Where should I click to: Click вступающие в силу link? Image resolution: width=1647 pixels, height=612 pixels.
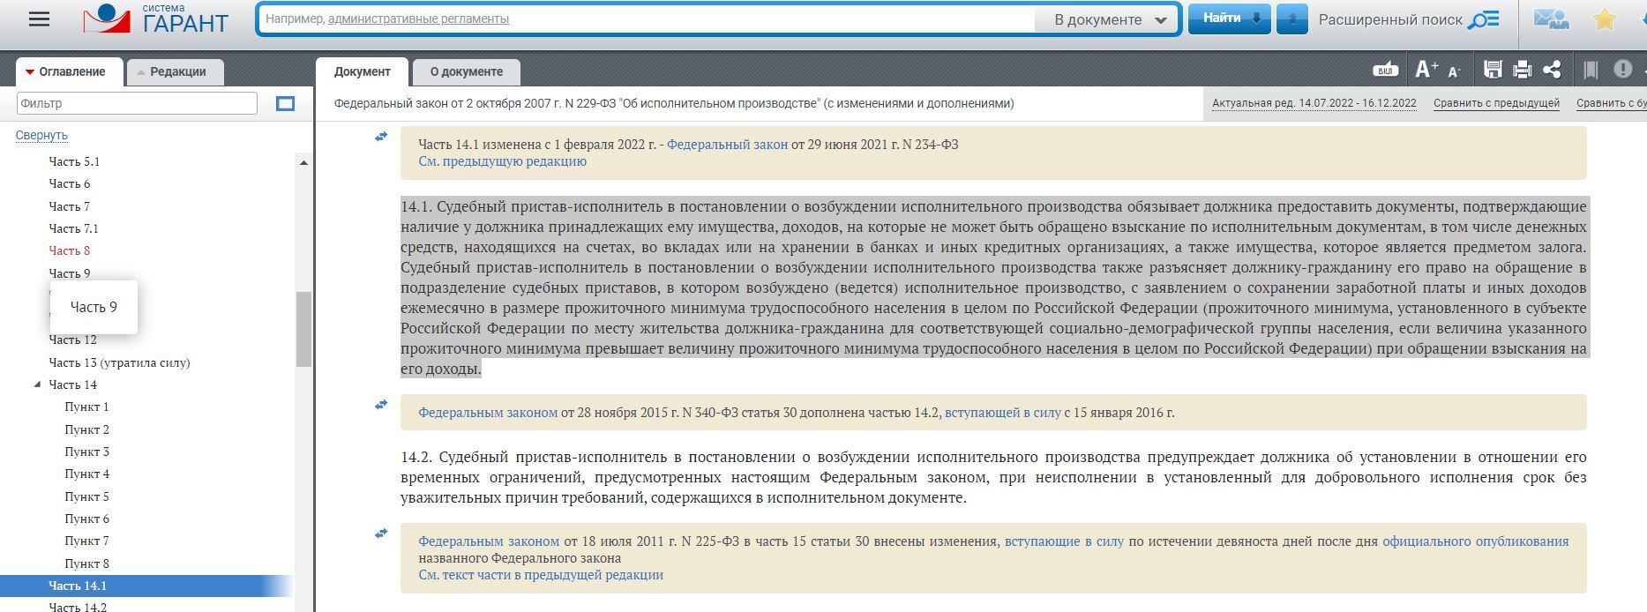[1064, 541]
